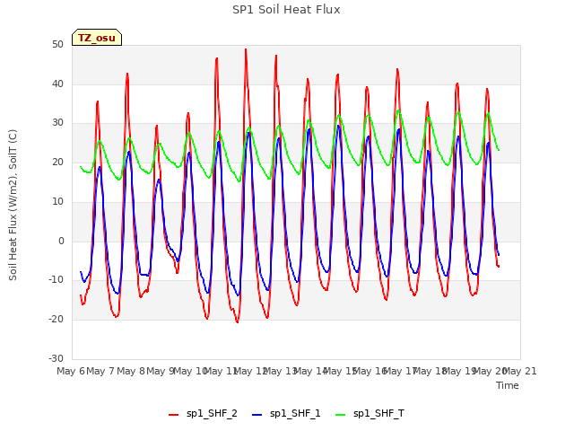Click the red peak near May 12
574x431 pixels.
click(246, 50)
